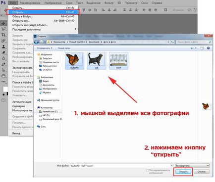This screenshot has height=182, width=215.
Task: Select the Path Selection arrow tool
Action: click(x=3, y=70)
